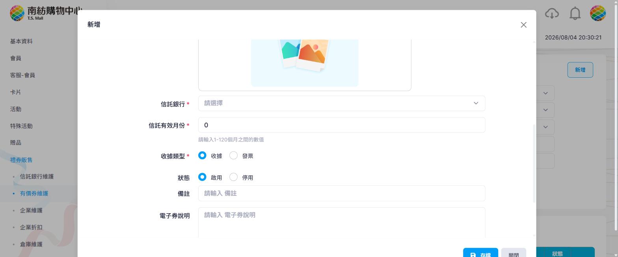Expand the 禮券販售 sidebar section
618x257 pixels.
[x=21, y=160]
